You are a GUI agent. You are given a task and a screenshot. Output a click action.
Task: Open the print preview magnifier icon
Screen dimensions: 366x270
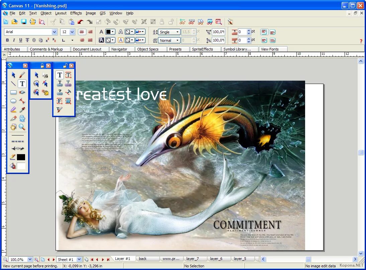tap(42, 22)
